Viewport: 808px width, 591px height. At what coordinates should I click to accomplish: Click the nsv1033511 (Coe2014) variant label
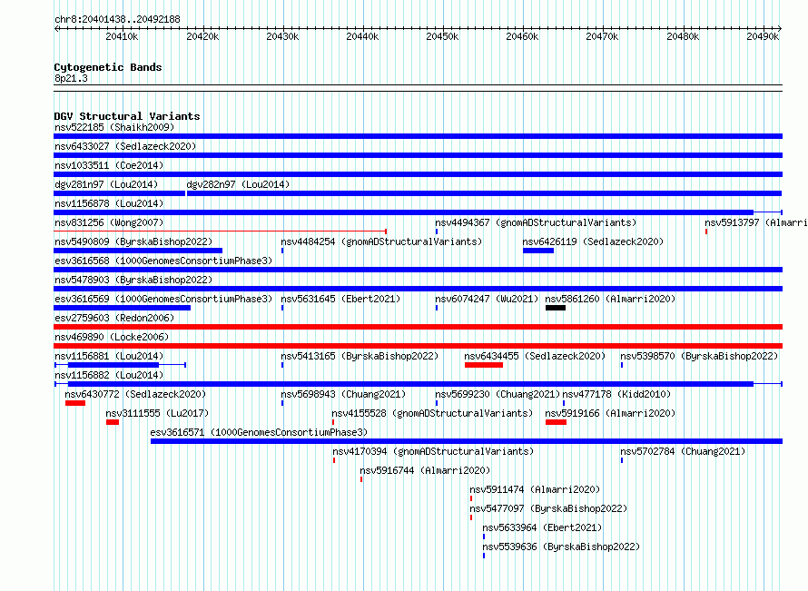click(109, 165)
